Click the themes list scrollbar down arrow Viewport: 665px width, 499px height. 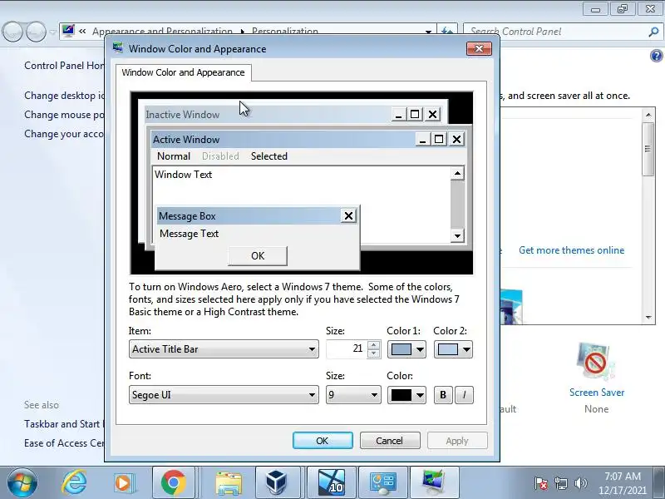[x=648, y=317]
